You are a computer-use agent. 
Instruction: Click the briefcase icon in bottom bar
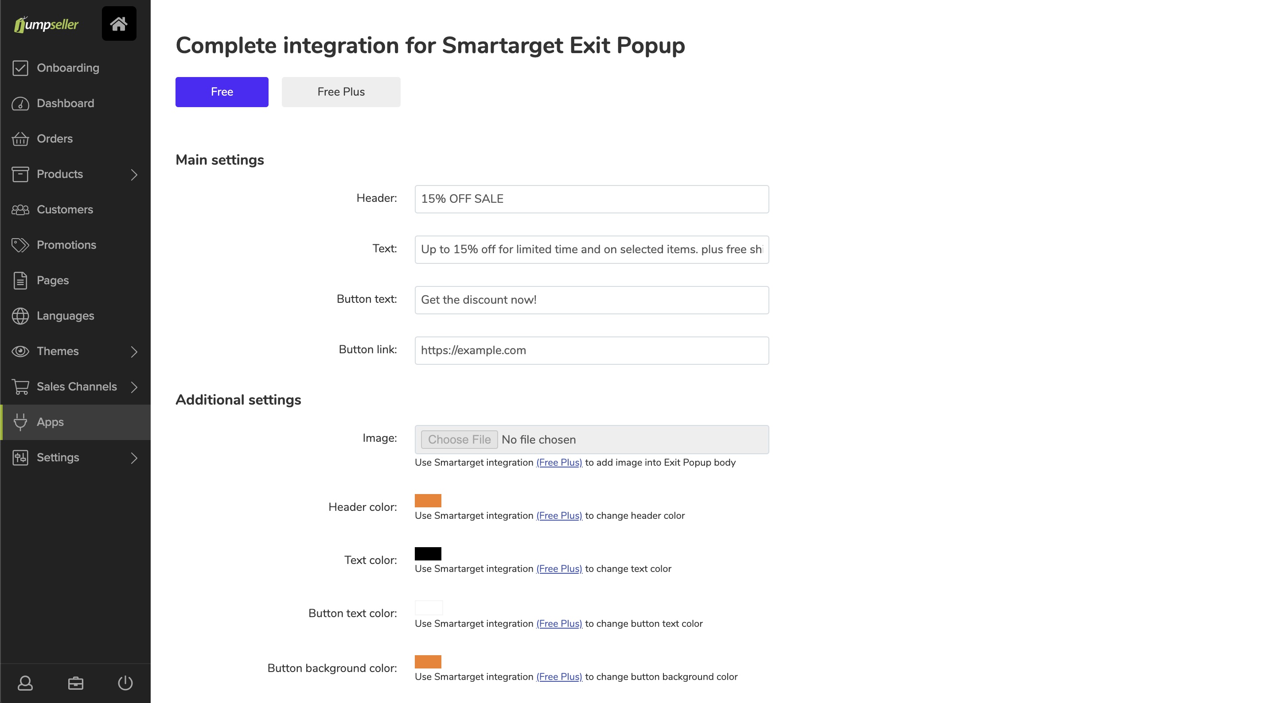pos(75,683)
